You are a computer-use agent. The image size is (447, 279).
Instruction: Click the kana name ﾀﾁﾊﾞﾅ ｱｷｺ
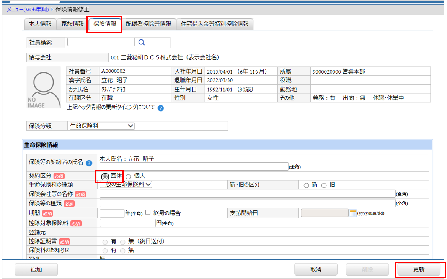[x=113, y=89]
